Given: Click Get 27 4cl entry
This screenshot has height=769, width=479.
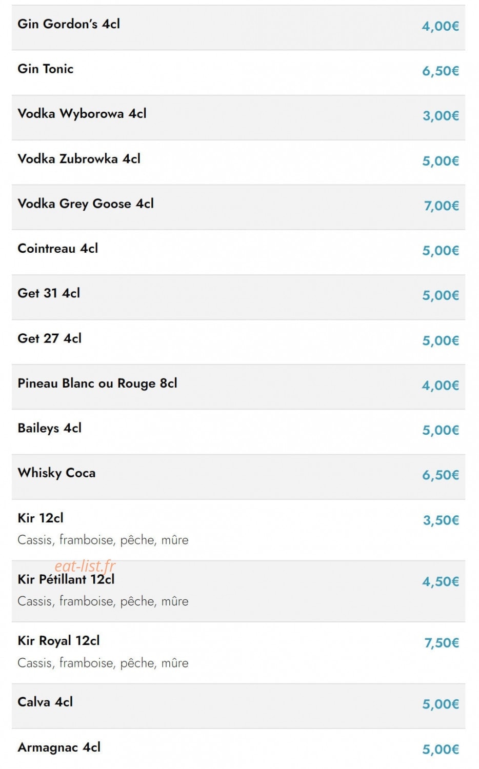Looking at the screenshot, I should coord(238,342).
